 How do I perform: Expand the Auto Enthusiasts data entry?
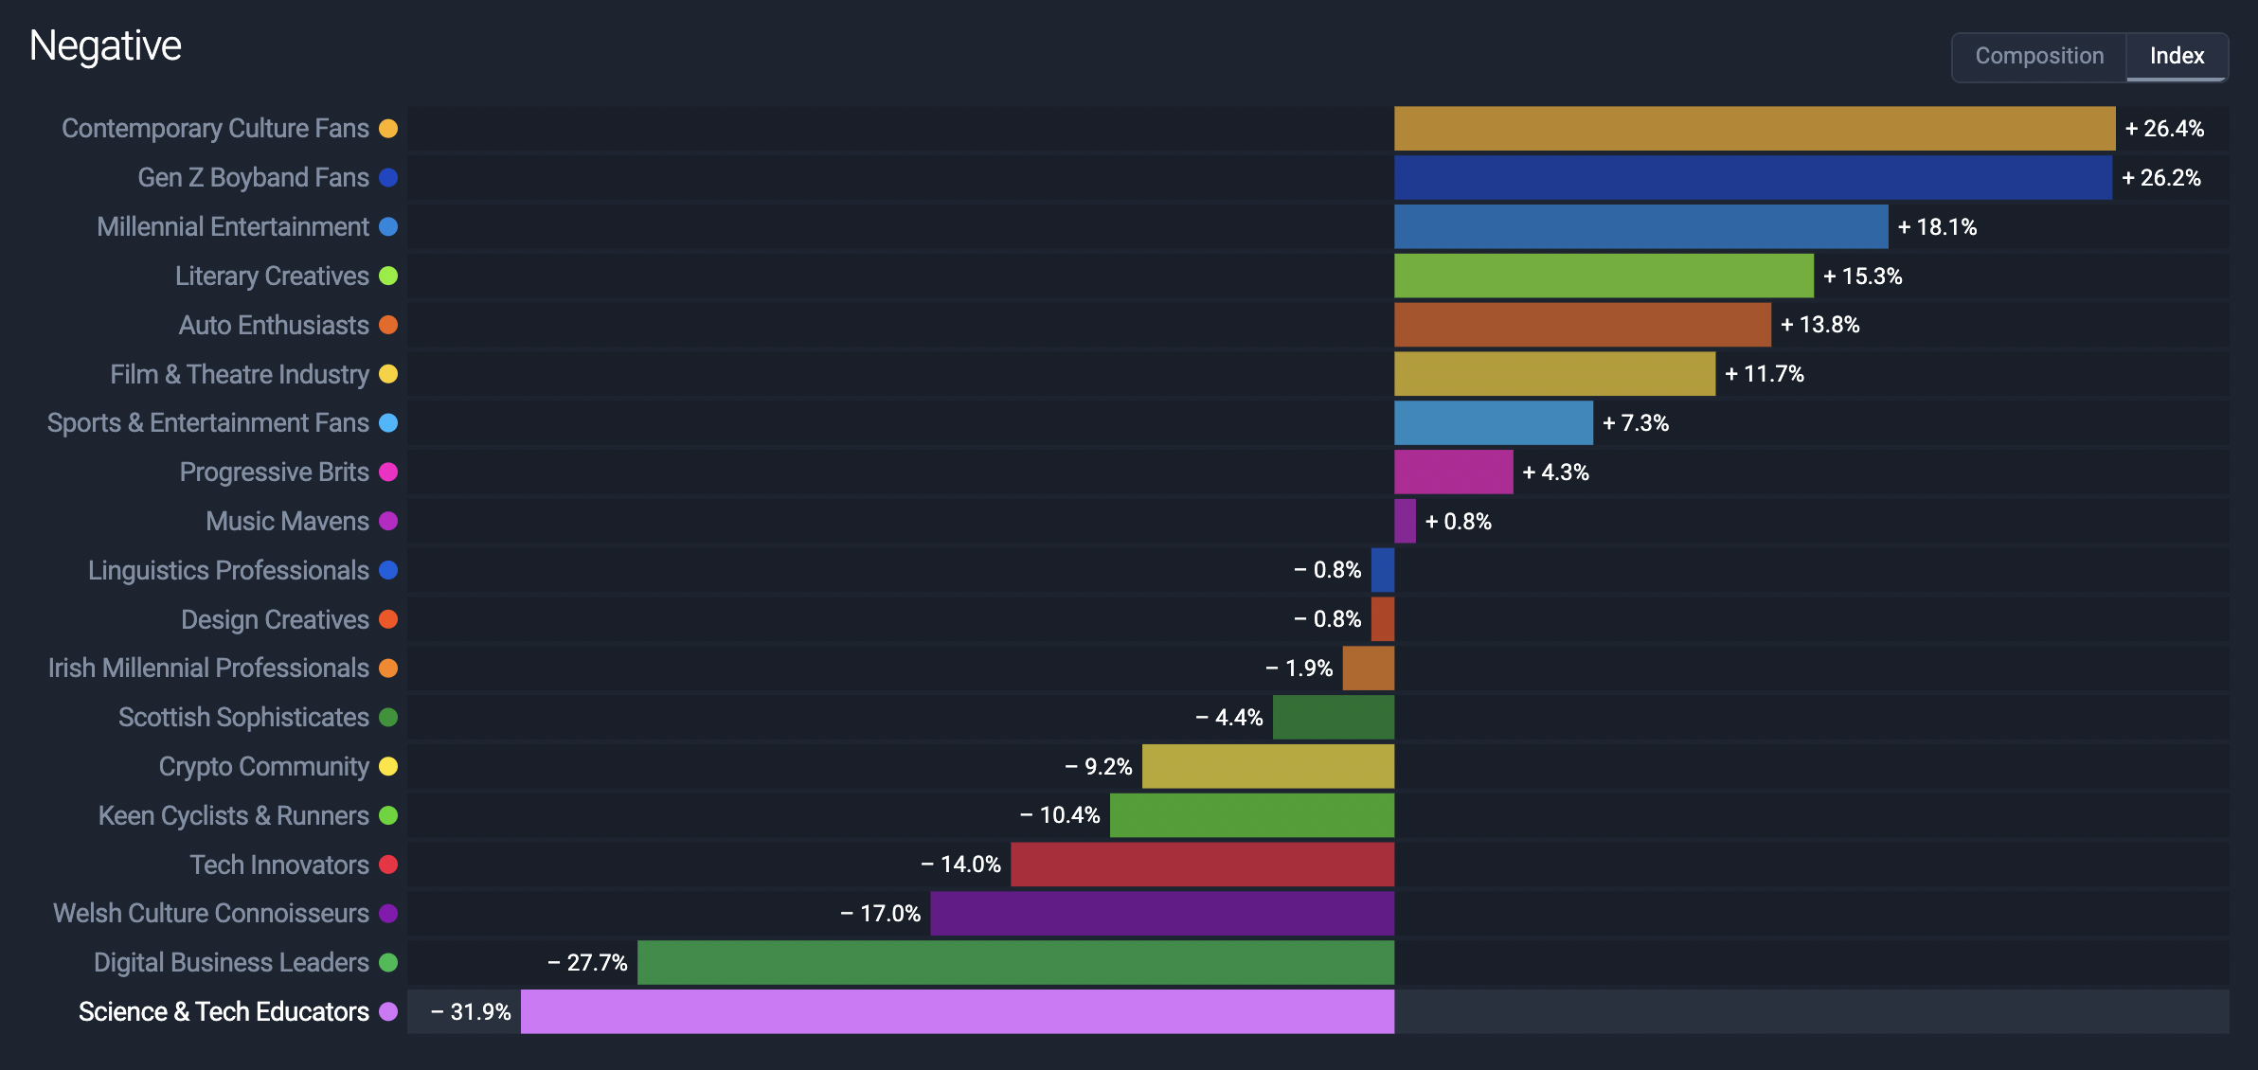click(x=272, y=323)
